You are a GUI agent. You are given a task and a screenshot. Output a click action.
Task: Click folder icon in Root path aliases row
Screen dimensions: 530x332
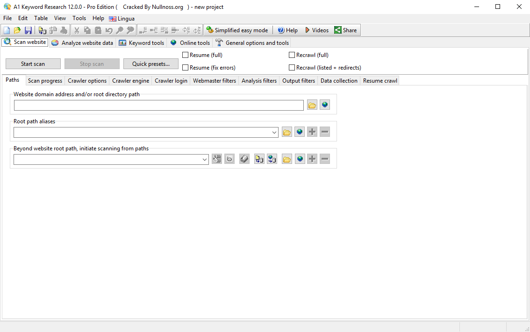pos(287,132)
